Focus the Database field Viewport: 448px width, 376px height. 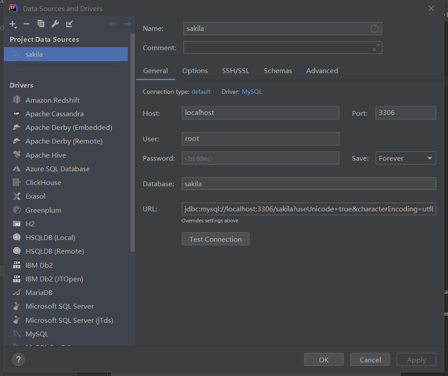(x=309, y=184)
